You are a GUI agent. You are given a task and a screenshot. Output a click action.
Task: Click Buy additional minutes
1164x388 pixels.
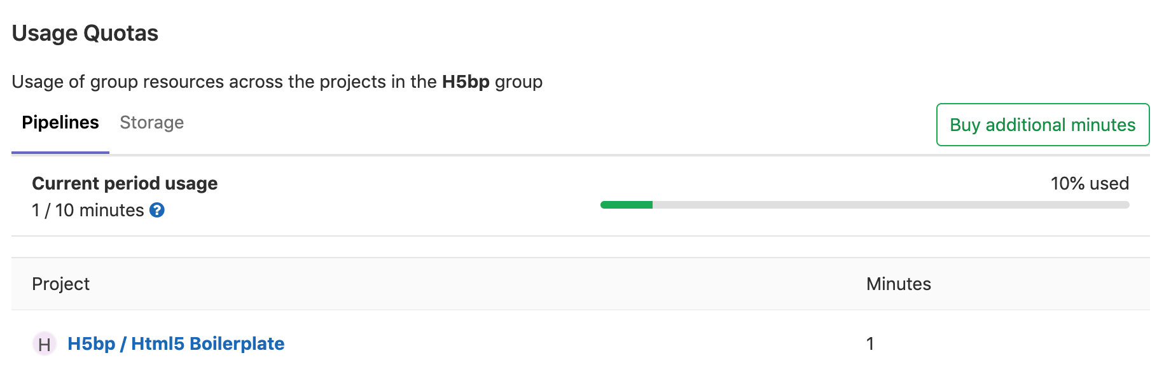click(x=1042, y=125)
